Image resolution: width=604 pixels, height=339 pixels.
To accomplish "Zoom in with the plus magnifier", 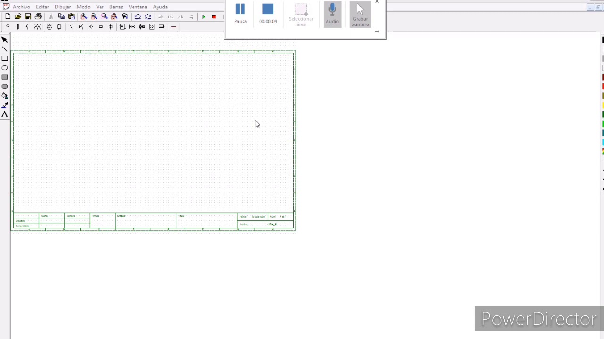I will (x=84, y=16).
